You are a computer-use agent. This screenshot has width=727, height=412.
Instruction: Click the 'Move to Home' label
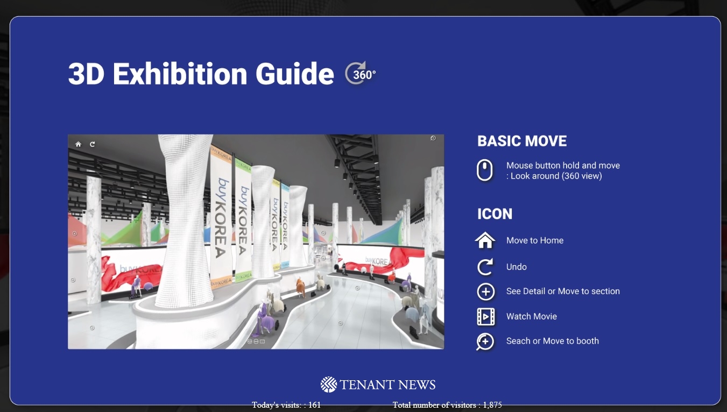click(535, 240)
